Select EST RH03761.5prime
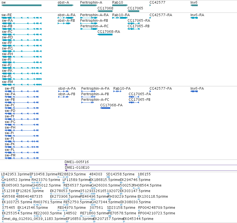 48,202
